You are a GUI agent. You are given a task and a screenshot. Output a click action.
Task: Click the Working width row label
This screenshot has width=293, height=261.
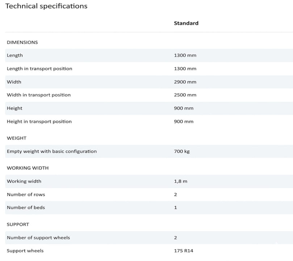(24, 181)
